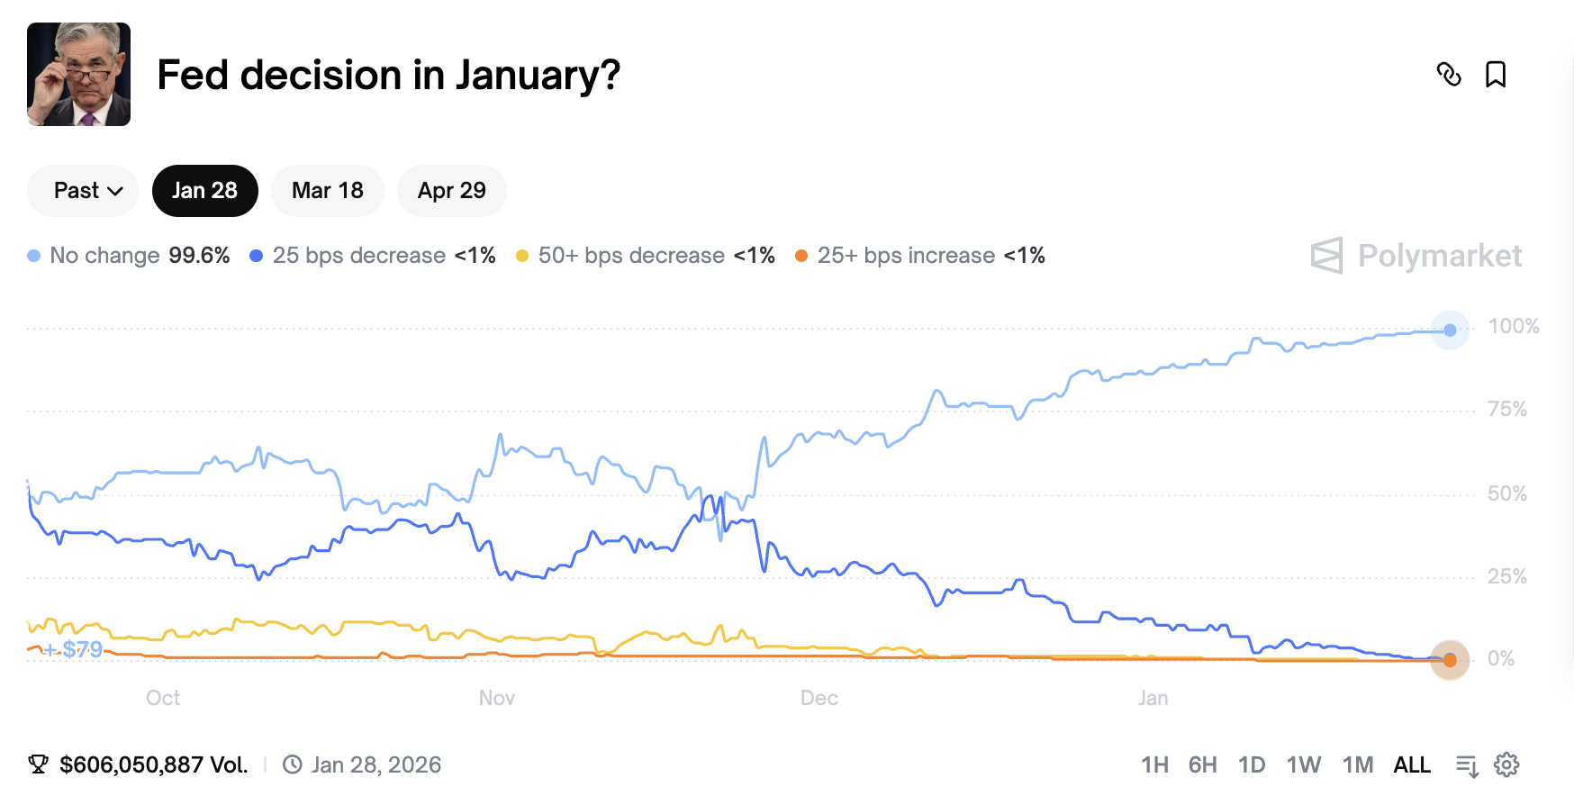This screenshot has width=1574, height=796.
Task: Bookmark this Fed decision market
Action: [1496, 75]
